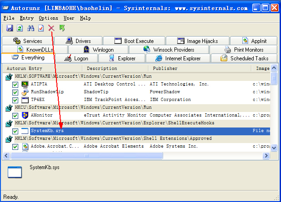The image size is (281, 202).
Task: Switch to the Boot Execute tab
Action: click(x=134, y=41)
